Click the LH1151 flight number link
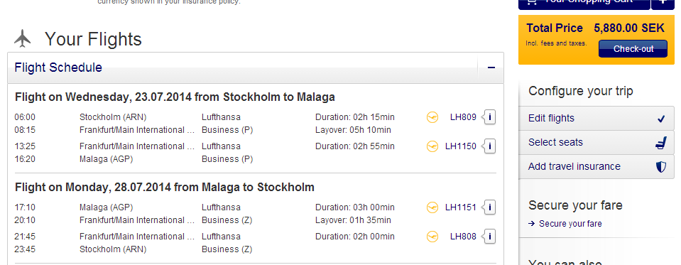The width and height of the screenshot is (681, 265). point(460,207)
